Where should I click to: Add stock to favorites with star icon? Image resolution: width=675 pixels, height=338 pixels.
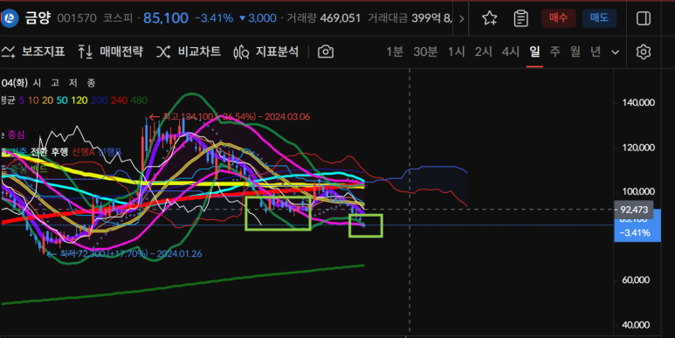pyautogui.click(x=490, y=18)
